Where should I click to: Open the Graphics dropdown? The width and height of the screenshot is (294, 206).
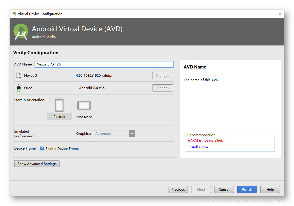tap(114, 133)
